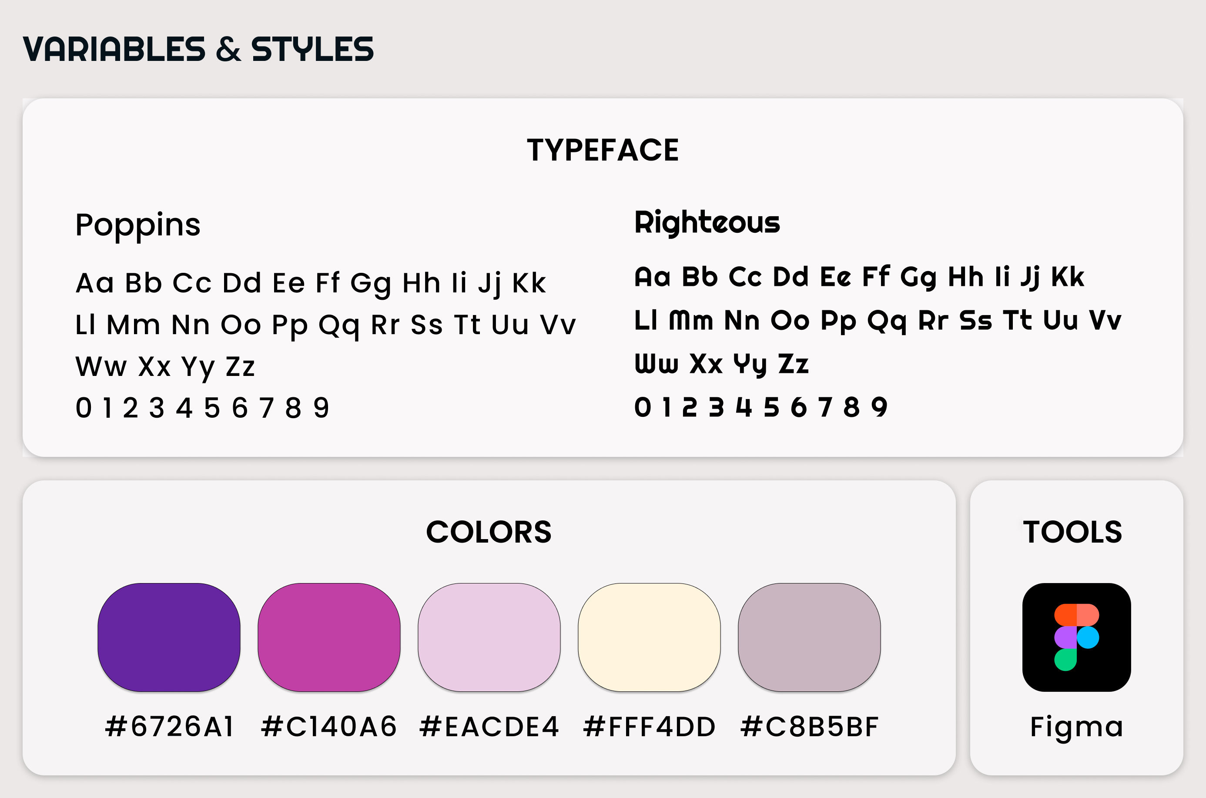The image size is (1206, 798).
Task: Click the Figma app icon
Action: click(x=1076, y=637)
